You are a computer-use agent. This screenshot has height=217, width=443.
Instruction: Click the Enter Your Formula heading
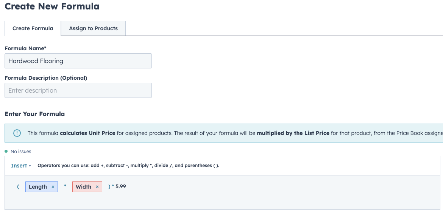click(x=34, y=114)
